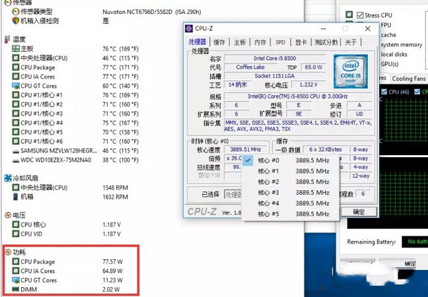Close the CPU-Z window
Viewport: 428px width, 297px height.
click(368, 28)
